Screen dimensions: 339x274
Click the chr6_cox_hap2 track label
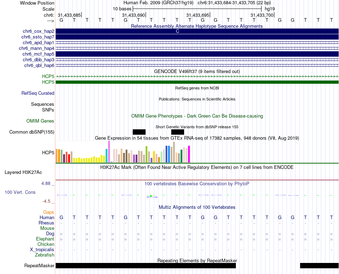[x=39, y=31]
